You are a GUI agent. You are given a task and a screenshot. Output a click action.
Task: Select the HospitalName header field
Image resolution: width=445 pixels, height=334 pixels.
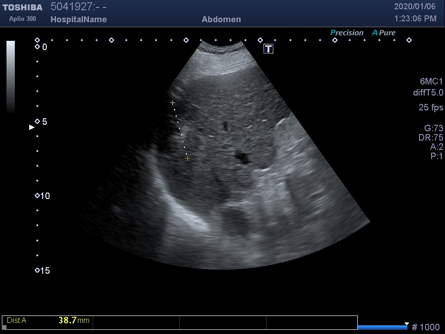click(x=78, y=19)
